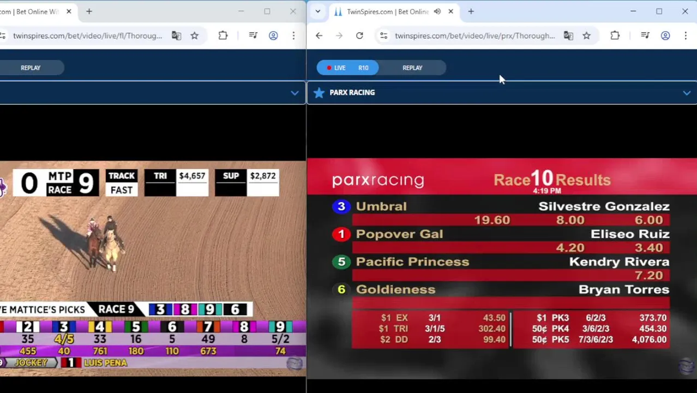Maximize the right browser window

(659, 11)
